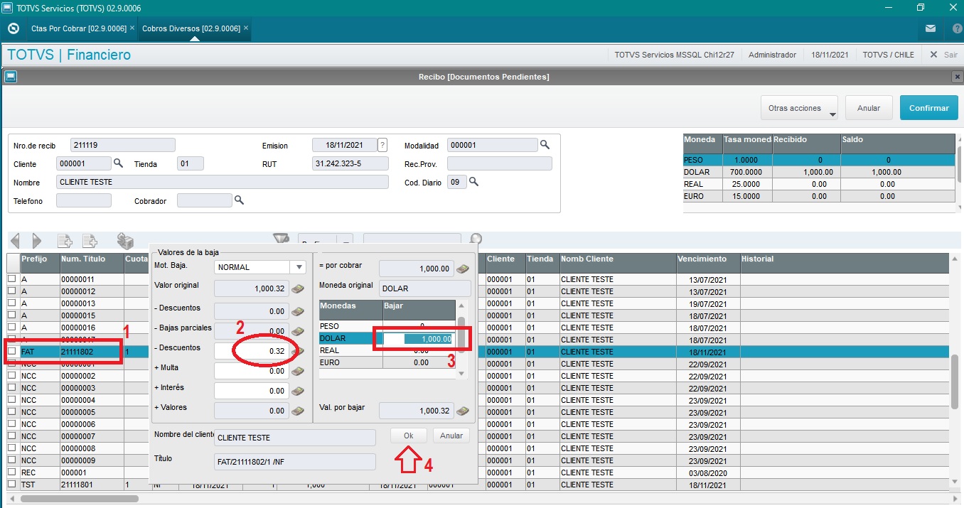Click the filter funnel icon

tap(282, 240)
